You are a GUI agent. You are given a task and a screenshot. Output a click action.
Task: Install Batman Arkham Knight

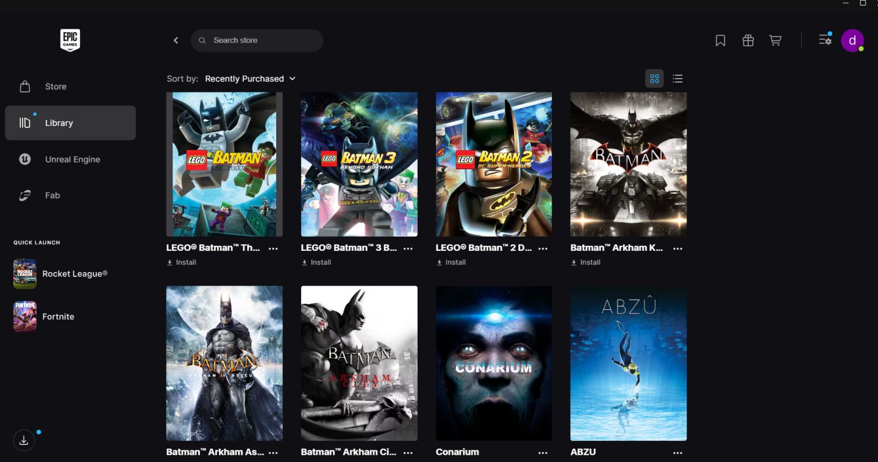[586, 262]
